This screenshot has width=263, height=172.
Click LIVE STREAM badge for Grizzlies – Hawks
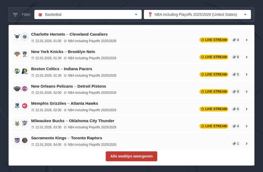(x=214, y=109)
